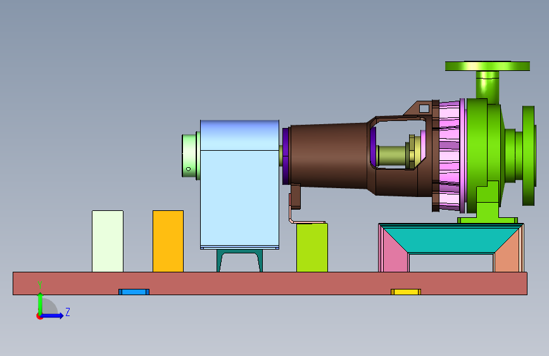The width and height of the screenshot is (549, 356).
Task: Click the square hole in the brown lifting lug
Action: (x=424, y=108)
